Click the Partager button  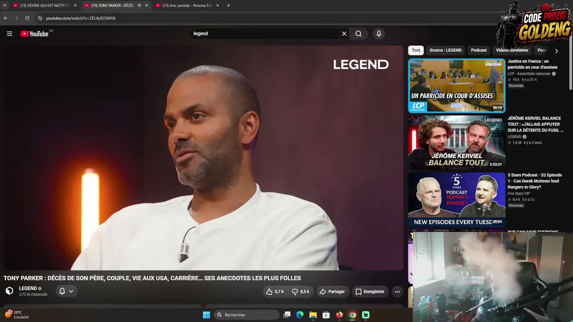tap(332, 292)
